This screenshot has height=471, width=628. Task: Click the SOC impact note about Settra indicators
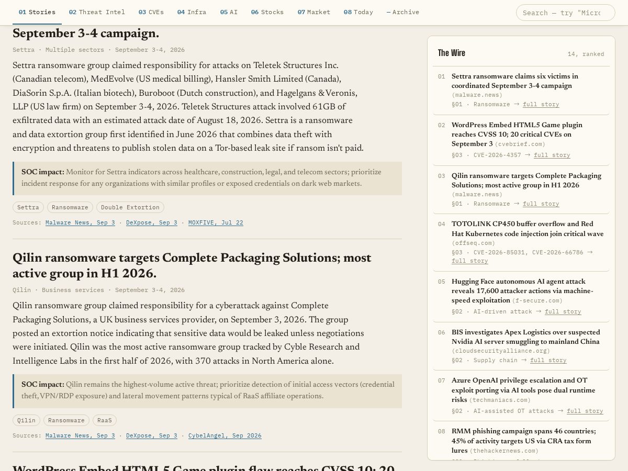coord(207,178)
